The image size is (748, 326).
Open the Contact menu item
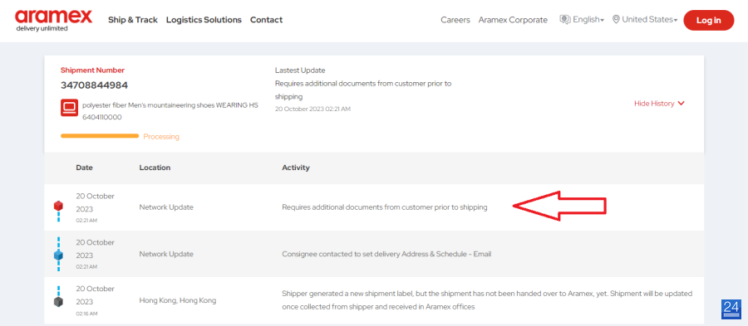click(266, 20)
